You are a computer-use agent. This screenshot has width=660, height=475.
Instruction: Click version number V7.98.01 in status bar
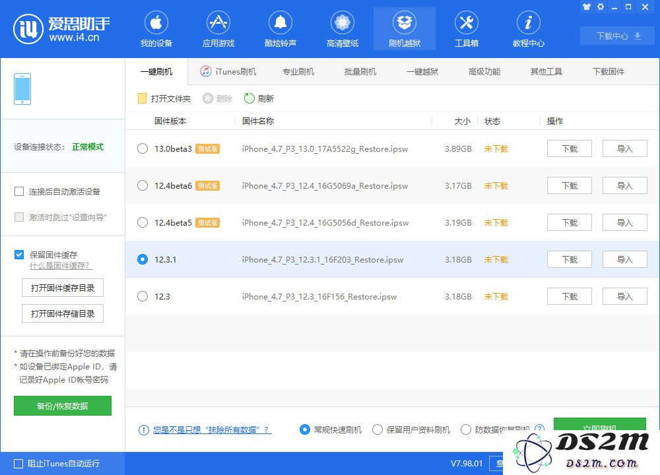(x=467, y=464)
